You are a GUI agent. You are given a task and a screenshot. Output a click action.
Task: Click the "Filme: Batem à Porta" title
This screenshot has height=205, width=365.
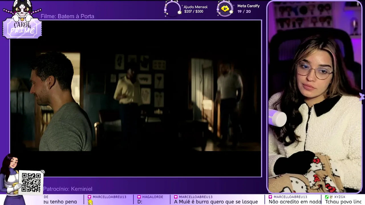pos(67,16)
